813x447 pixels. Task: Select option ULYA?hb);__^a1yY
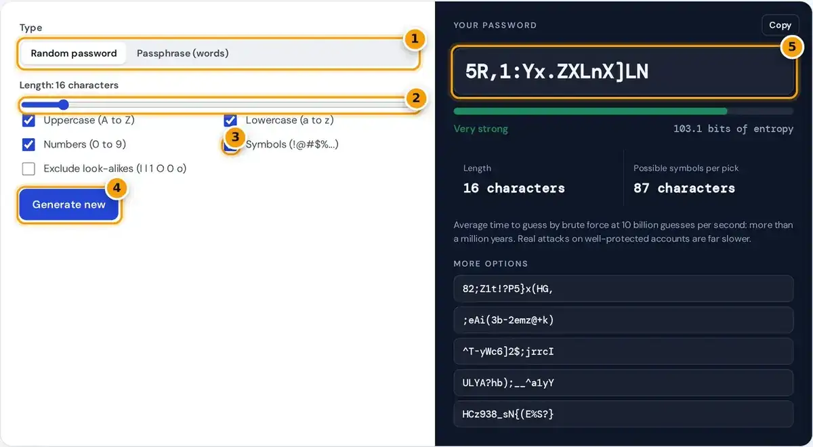point(623,383)
